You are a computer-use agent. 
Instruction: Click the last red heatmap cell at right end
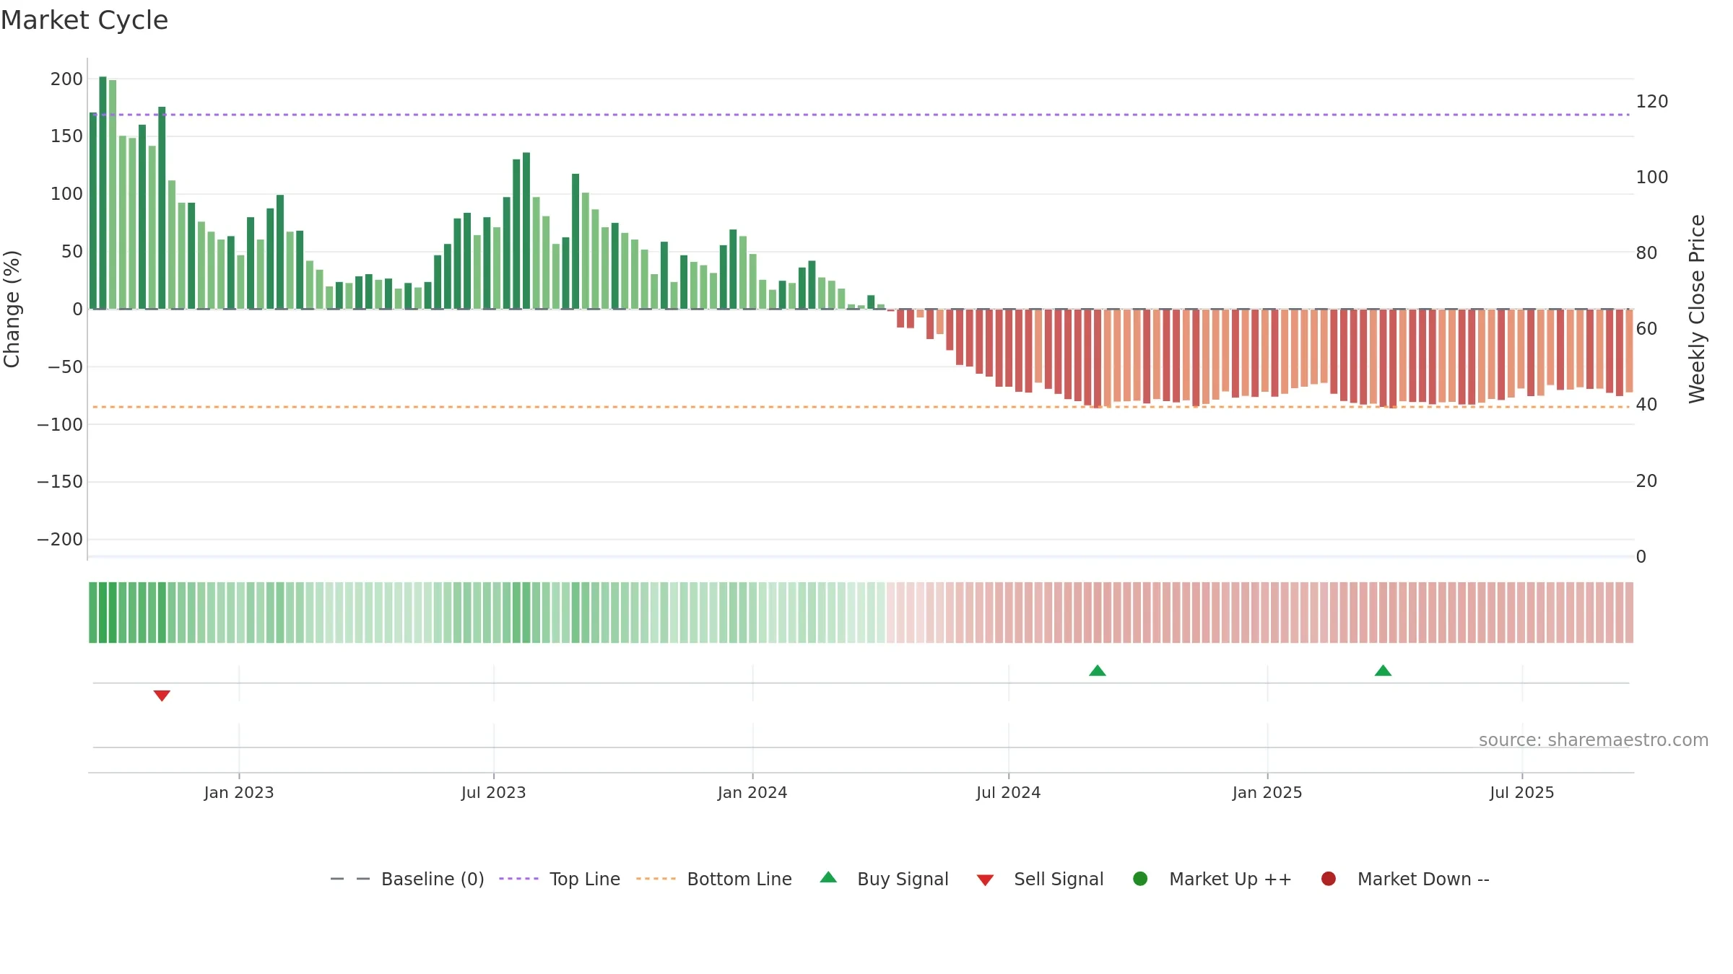1630,613
